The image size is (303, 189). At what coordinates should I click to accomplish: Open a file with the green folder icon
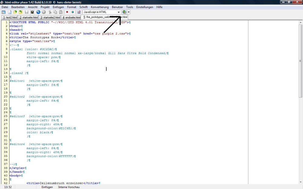15,12
